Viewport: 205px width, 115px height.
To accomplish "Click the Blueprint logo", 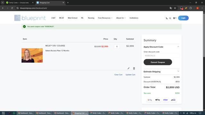I will pos(30,18).
